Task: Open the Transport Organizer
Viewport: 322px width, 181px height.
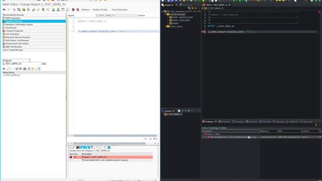Action: 34,31
